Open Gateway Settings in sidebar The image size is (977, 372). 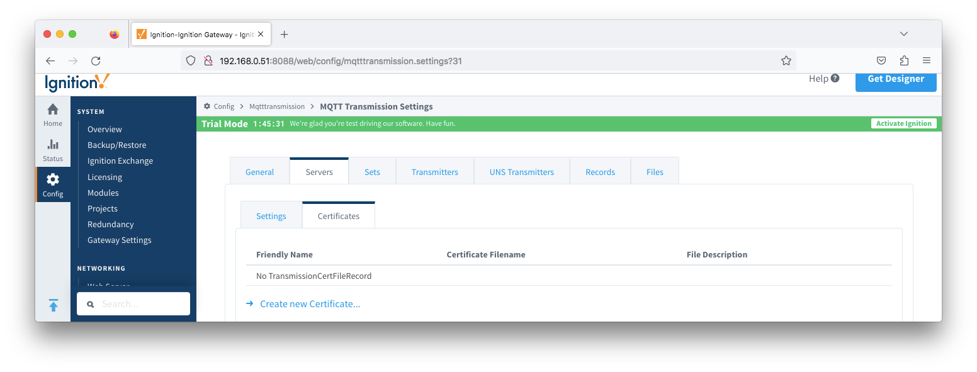point(119,240)
